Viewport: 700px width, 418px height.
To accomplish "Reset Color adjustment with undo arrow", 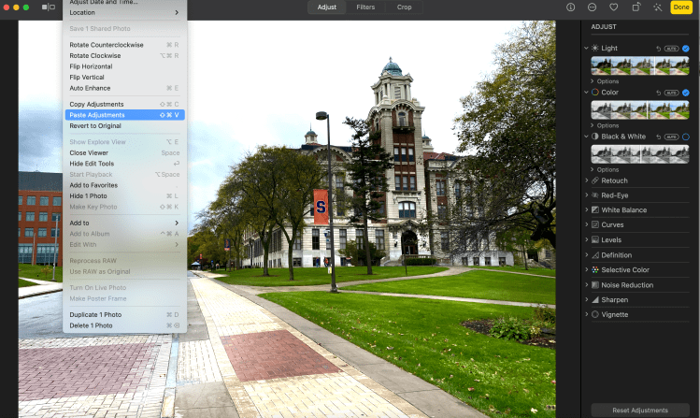I will tap(659, 93).
